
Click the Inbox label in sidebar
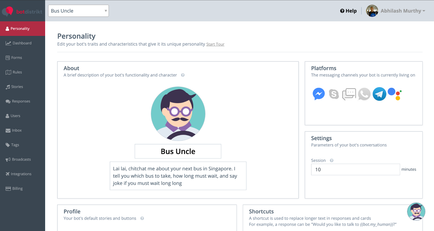[x=17, y=130]
